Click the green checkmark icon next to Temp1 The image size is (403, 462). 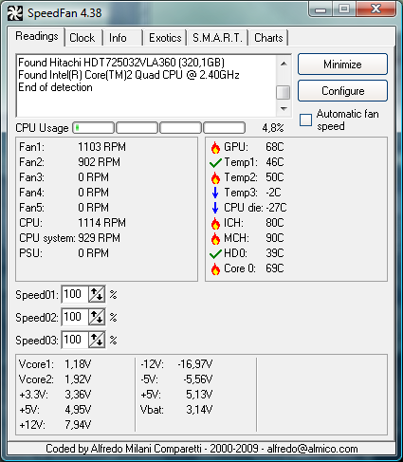215,163
